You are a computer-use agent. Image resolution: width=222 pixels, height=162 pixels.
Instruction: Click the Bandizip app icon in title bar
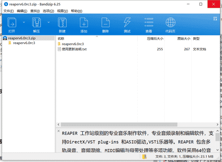pos(6,4)
